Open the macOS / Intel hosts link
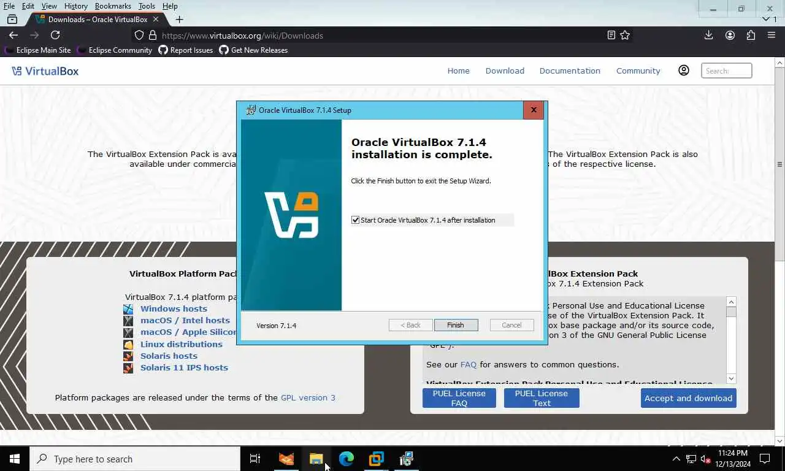The height and width of the screenshot is (471, 785). pyautogui.click(x=185, y=321)
